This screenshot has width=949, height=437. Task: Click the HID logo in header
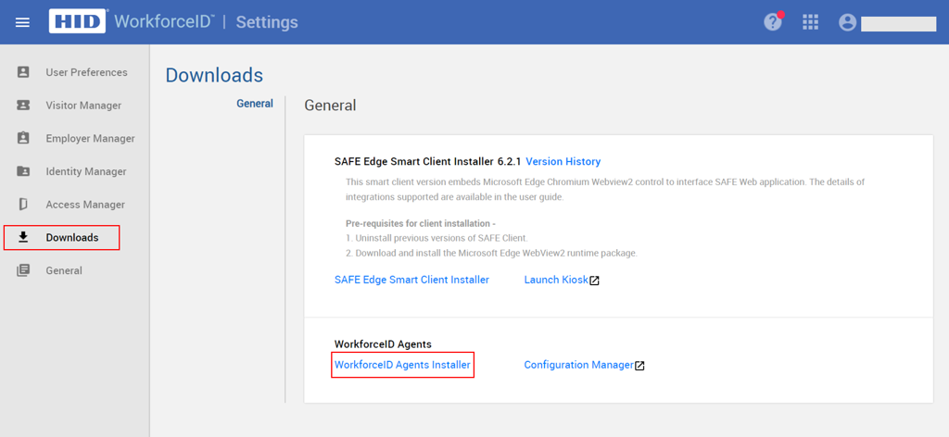click(78, 22)
